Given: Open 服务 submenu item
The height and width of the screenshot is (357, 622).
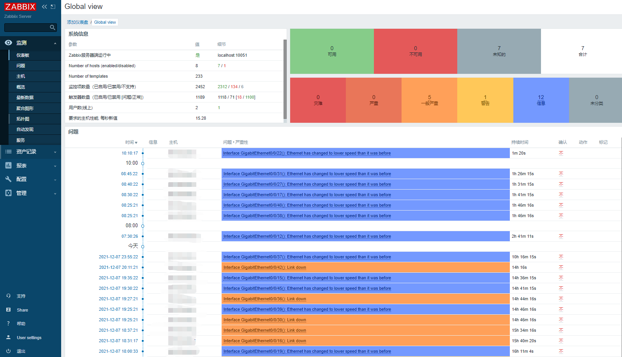Looking at the screenshot, I should point(21,140).
